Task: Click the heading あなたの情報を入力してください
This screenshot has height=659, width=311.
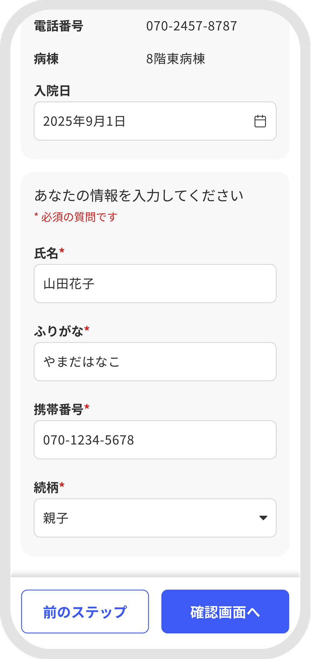Action: point(139,195)
